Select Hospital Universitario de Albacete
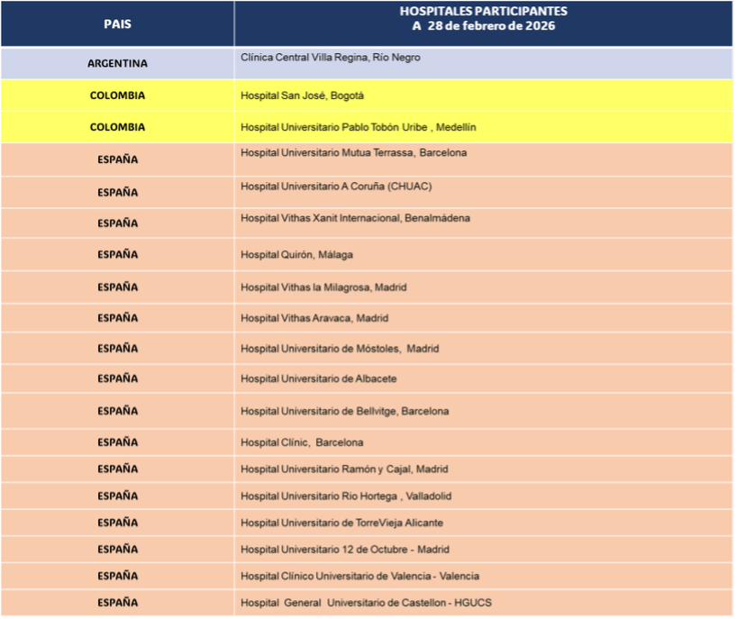 pos(318,379)
